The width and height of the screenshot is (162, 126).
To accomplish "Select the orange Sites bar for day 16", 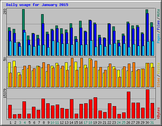I will pos(82,72).
